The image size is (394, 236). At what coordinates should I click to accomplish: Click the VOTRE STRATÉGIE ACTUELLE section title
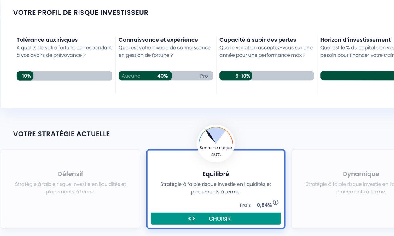click(61, 134)
